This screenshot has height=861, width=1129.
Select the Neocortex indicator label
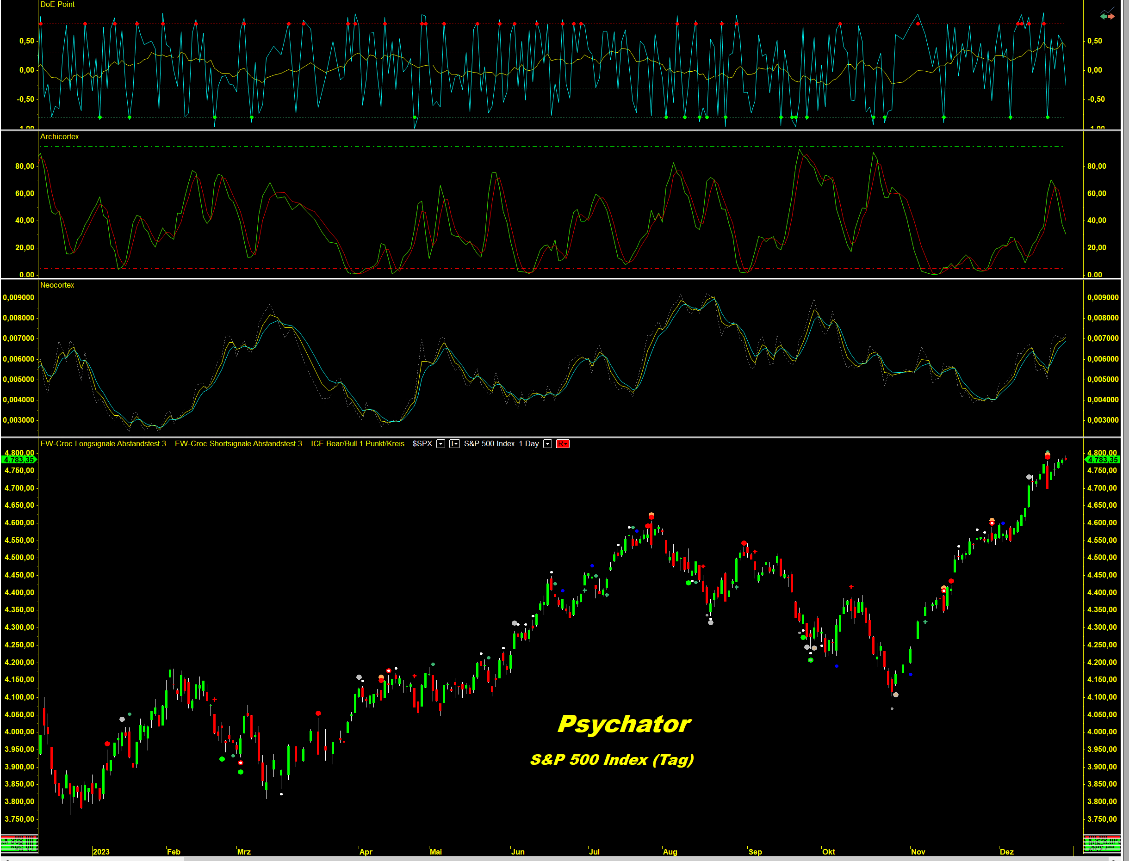[x=57, y=285]
